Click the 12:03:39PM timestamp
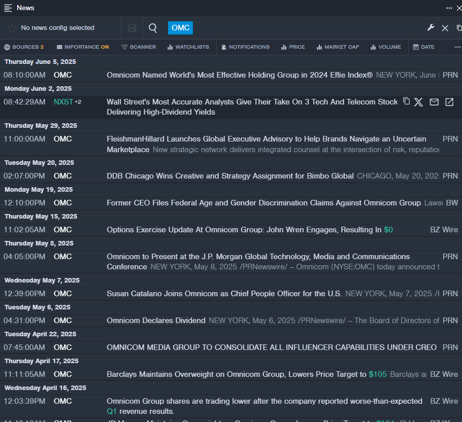This screenshot has width=462, height=422. click(x=24, y=401)
